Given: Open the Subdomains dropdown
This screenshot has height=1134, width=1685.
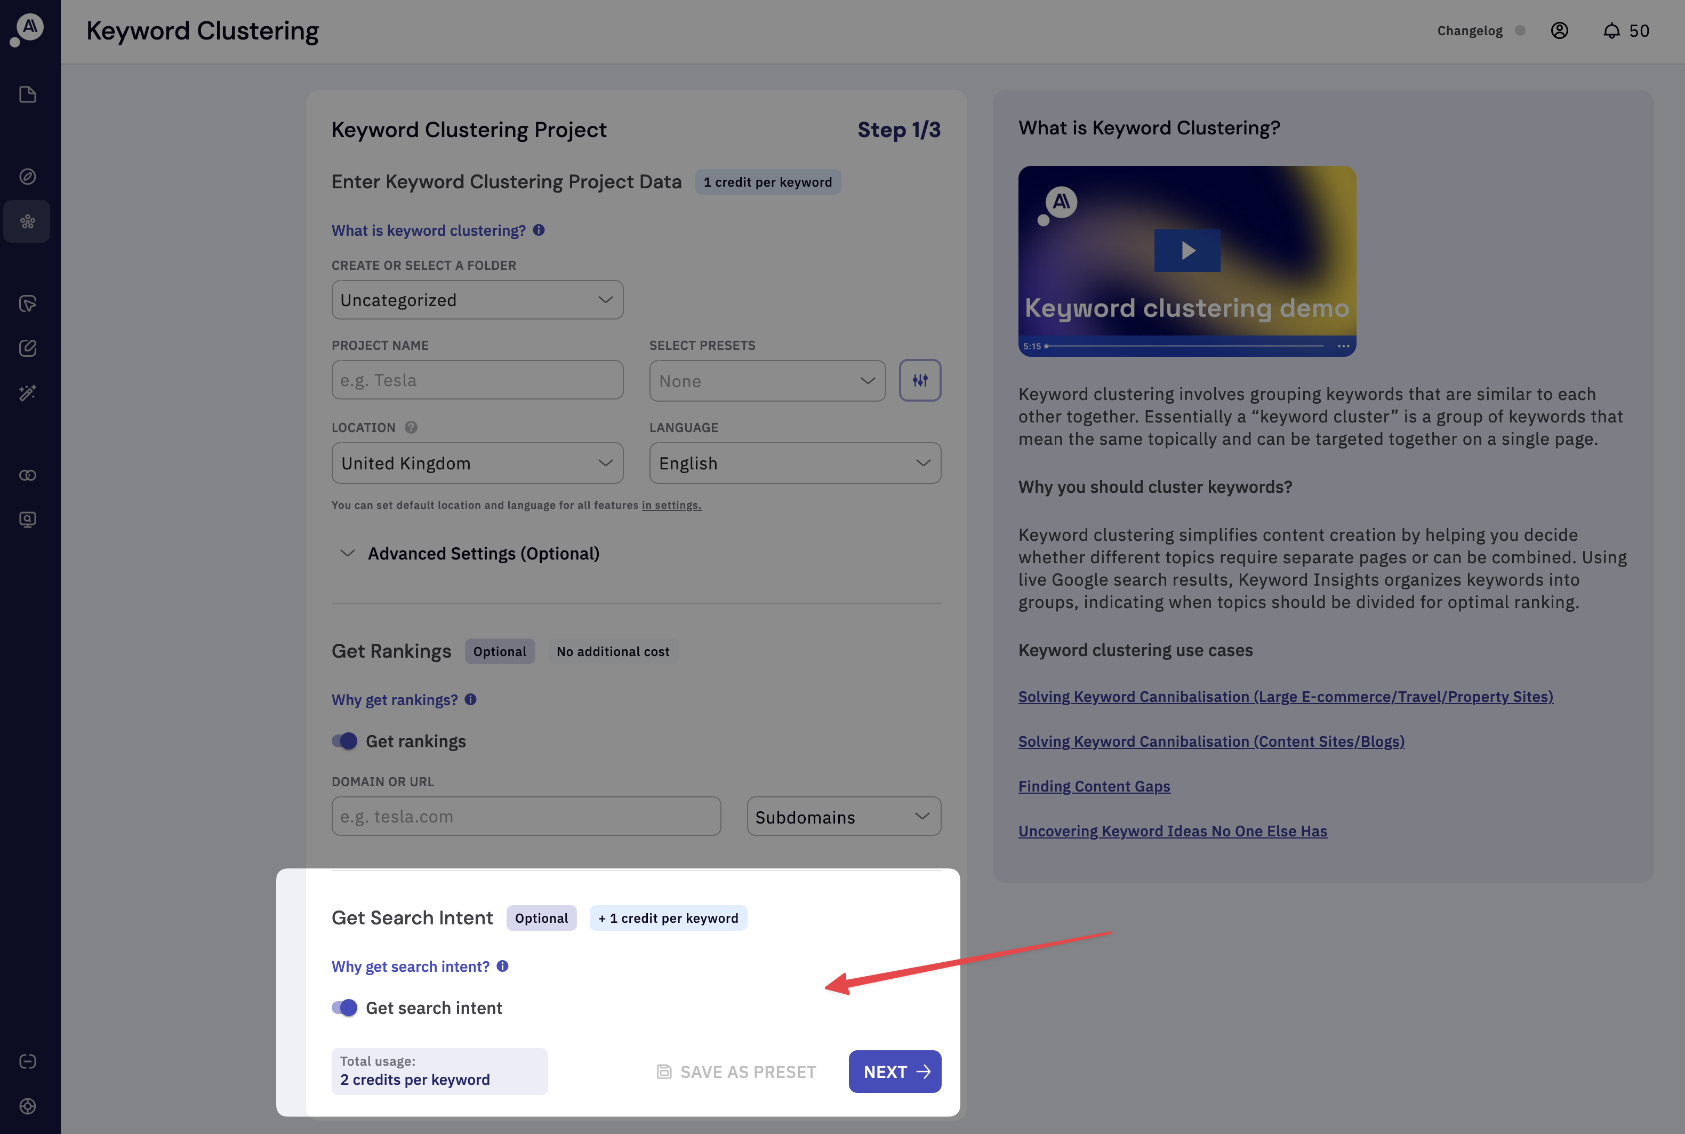Looking at the screenshot, I should tap(843, 817).
